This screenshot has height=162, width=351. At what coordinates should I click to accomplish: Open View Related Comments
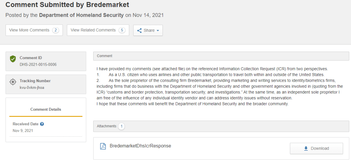pos(93,30)
